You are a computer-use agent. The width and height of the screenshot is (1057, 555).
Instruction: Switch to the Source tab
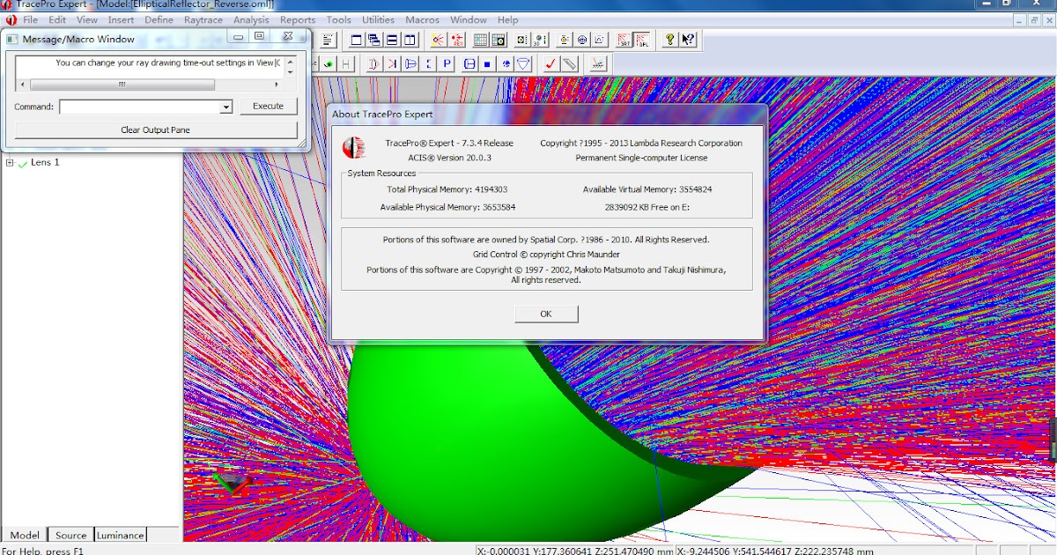coord(70,535)
